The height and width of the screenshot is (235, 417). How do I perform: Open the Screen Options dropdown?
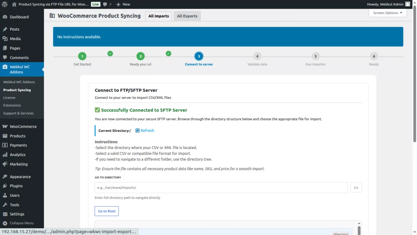pyautogui.click(x=387, y=13)
